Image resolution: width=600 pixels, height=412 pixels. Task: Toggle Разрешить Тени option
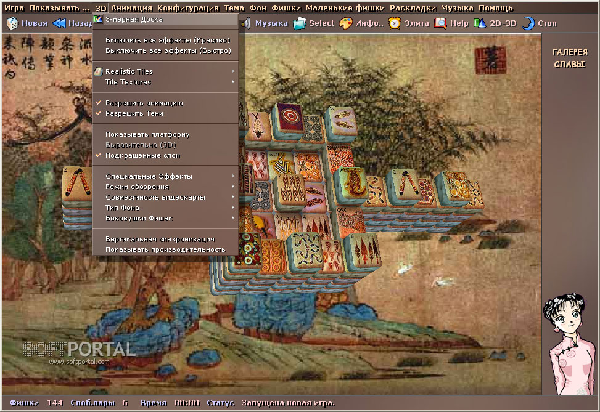pyautogui.click(x=165, y=113)
